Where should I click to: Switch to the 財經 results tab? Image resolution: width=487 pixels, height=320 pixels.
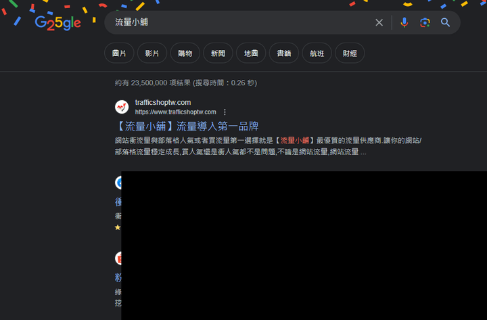(x=350, y=53)
